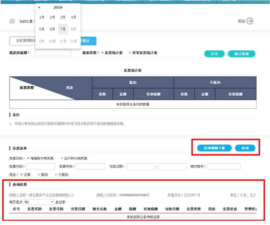Select 6月 in the month picker

pyautogui.click(x=52, y=29)
